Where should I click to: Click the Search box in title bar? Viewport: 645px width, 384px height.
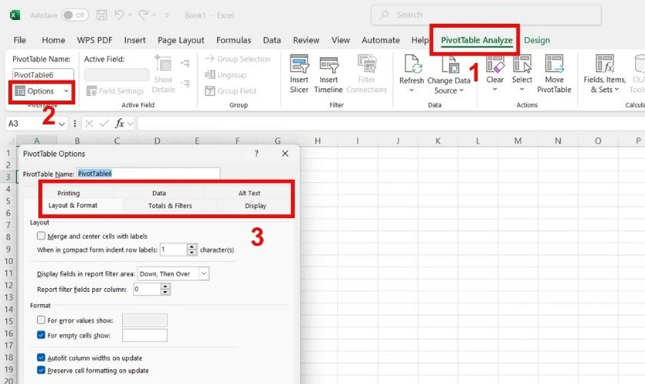point(486,15)
